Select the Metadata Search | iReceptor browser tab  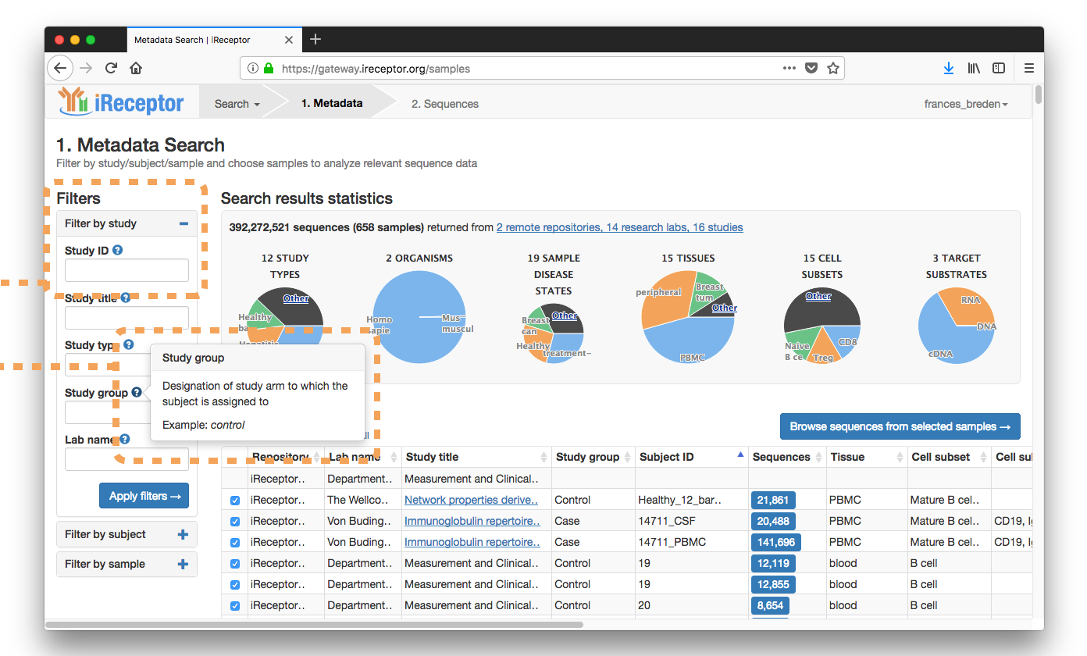coord(213,40)
